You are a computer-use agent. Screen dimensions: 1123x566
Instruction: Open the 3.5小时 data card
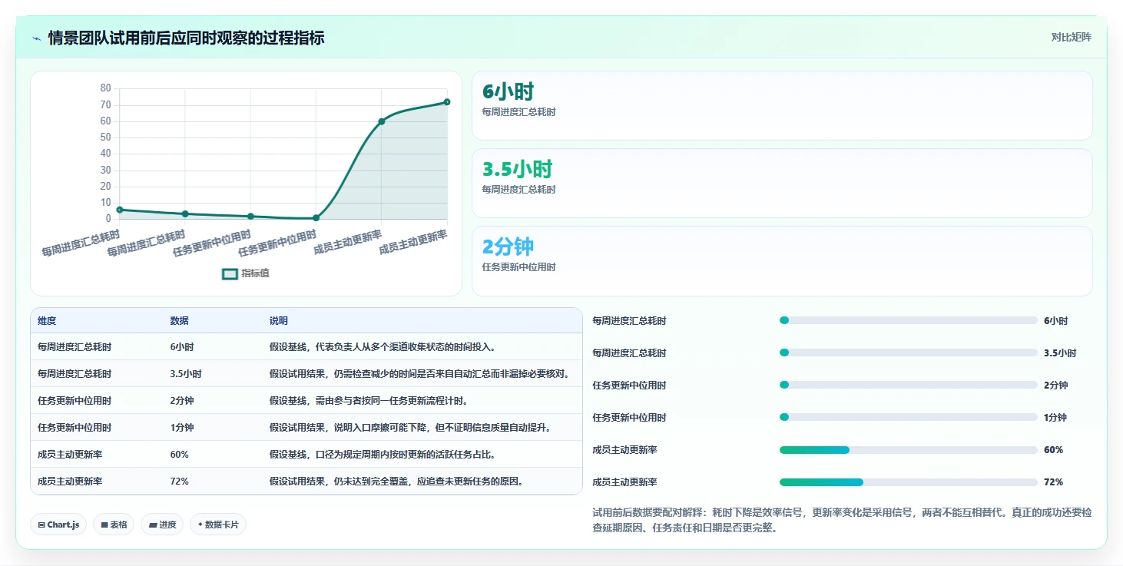click(782, 184)
